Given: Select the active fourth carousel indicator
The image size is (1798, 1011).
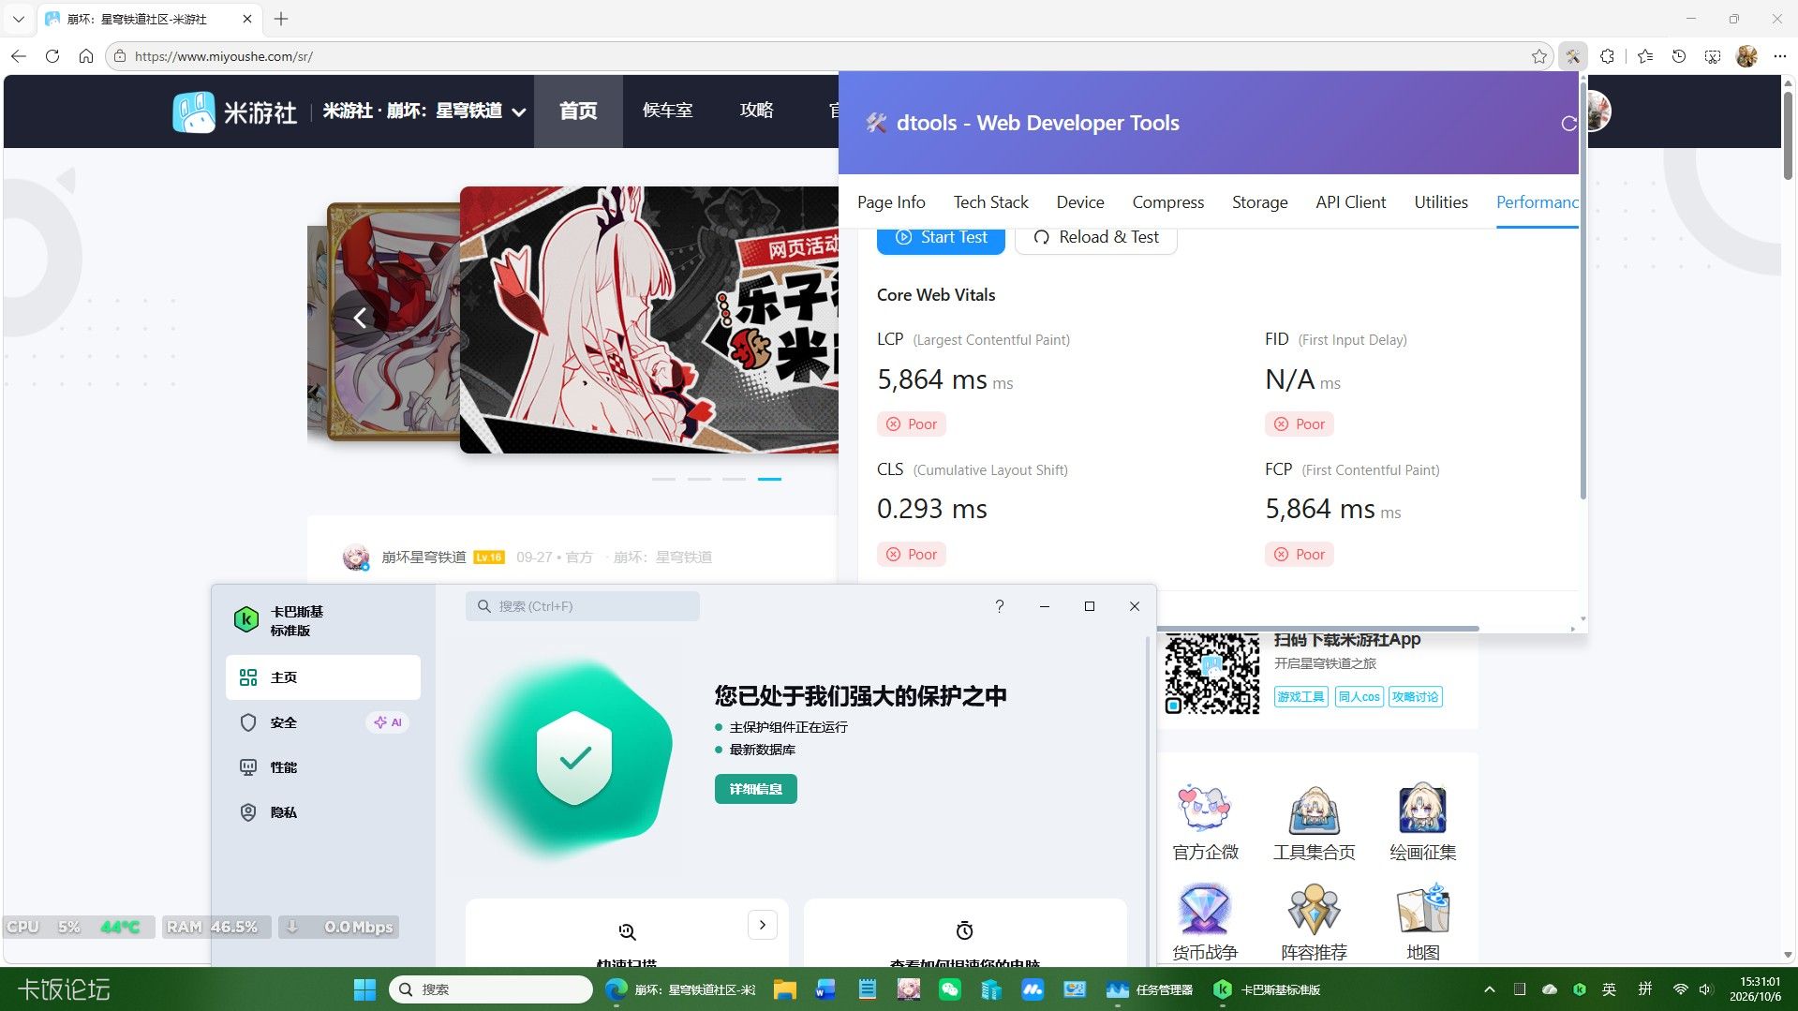Looking at the screenshot, I should pos(769,479).
